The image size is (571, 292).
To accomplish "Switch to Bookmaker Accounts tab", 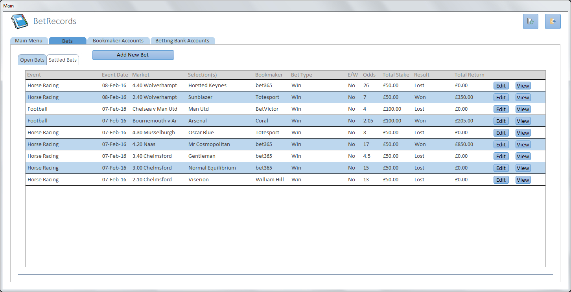I will (x=118, y=41).
